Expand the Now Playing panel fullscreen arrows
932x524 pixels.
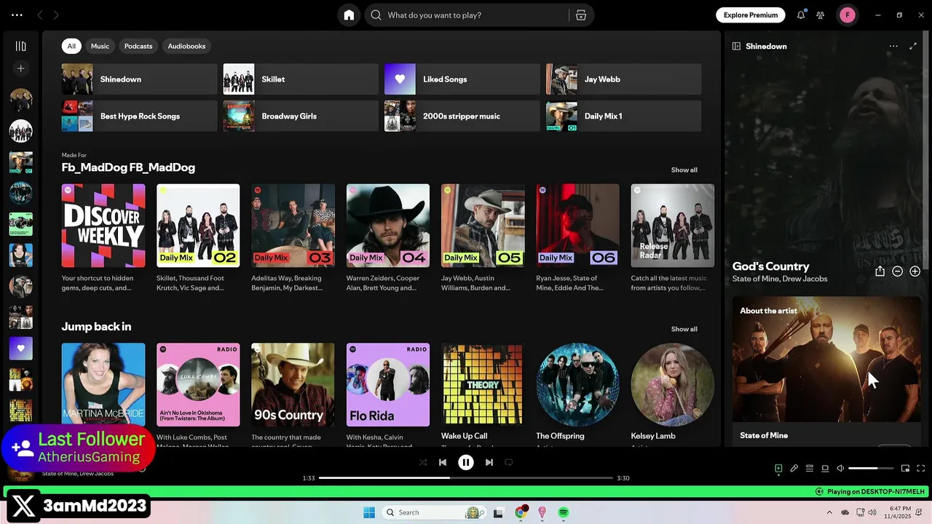click(x=913, y=46)
